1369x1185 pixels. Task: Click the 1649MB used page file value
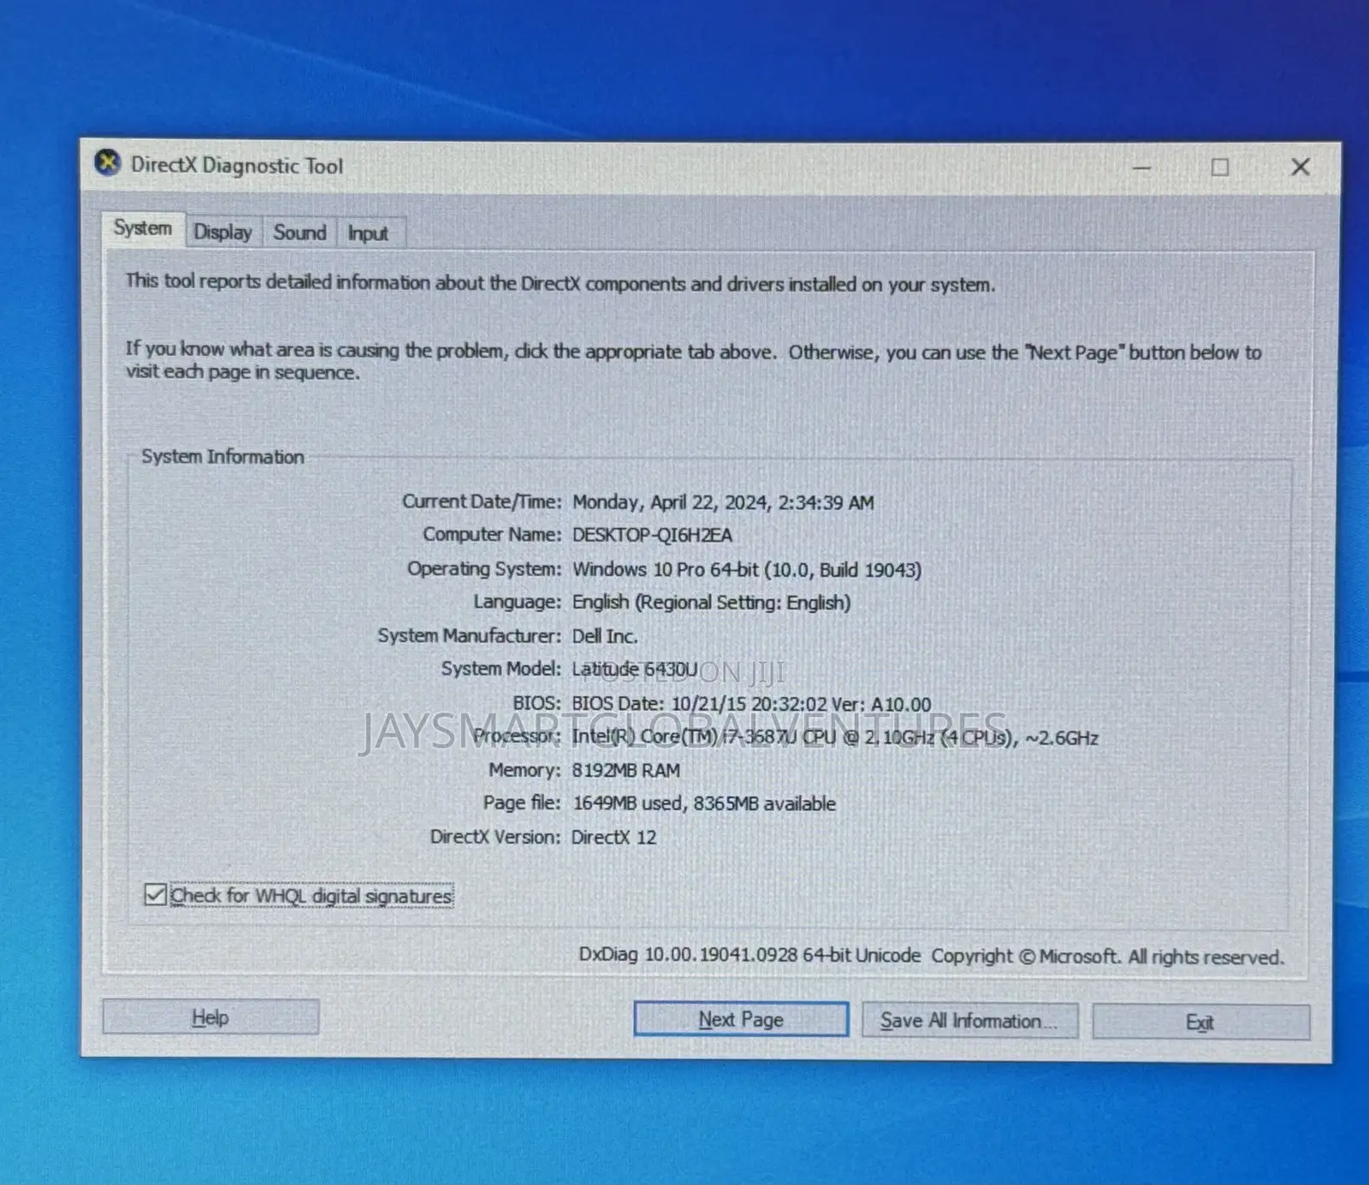(x=704, y=803)
